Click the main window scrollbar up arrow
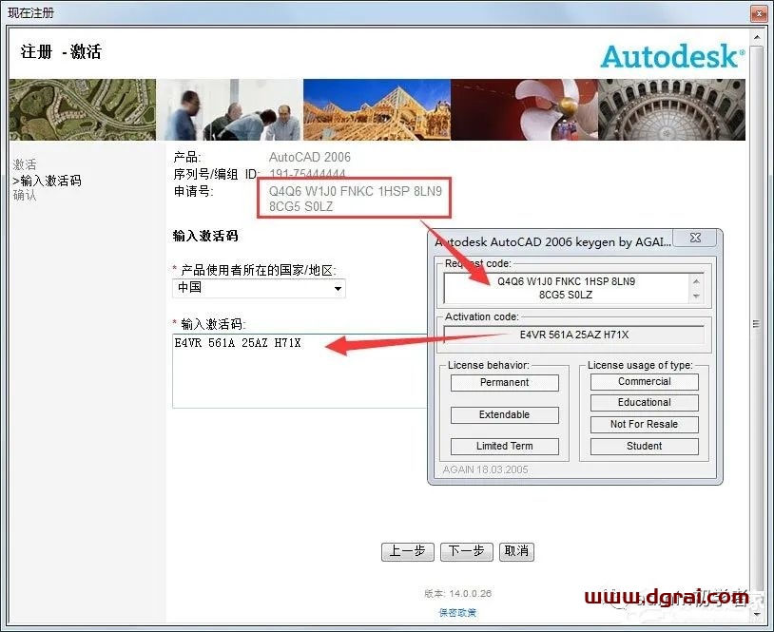 757,37
